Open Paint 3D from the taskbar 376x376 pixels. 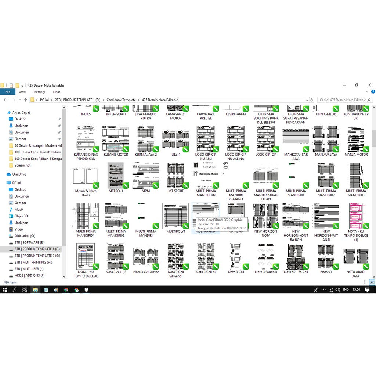pyautogui.click(x=55, y=290)
